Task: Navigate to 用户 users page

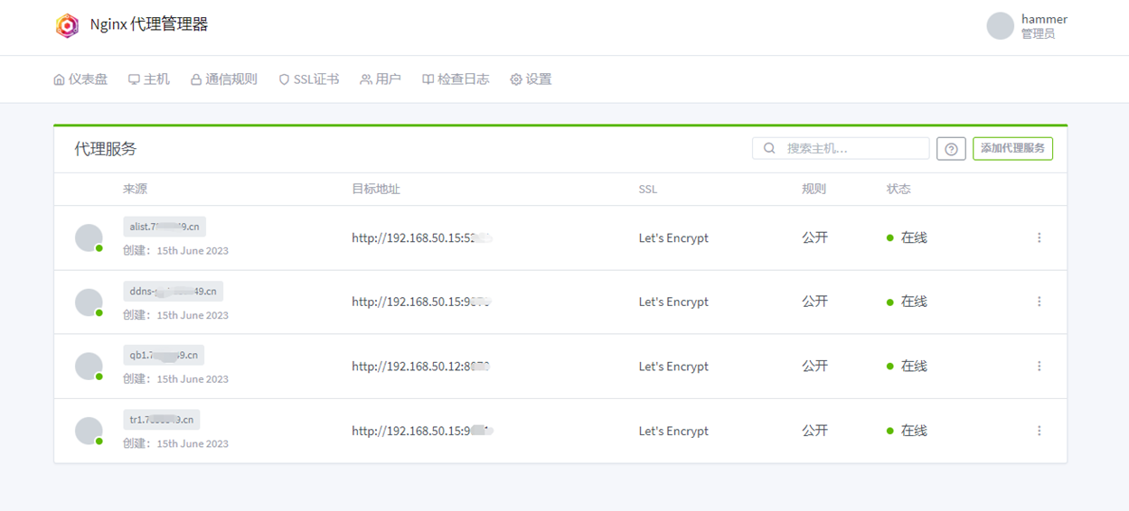Action: [381, 79]
